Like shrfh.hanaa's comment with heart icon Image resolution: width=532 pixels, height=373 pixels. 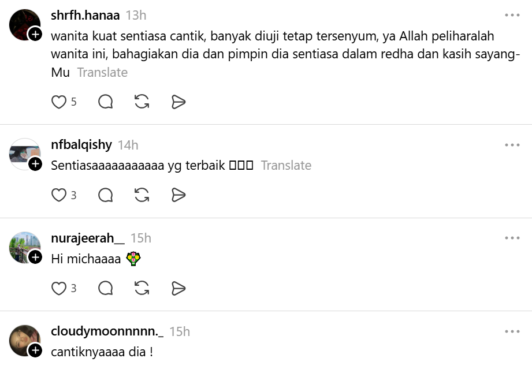[59, 102]
